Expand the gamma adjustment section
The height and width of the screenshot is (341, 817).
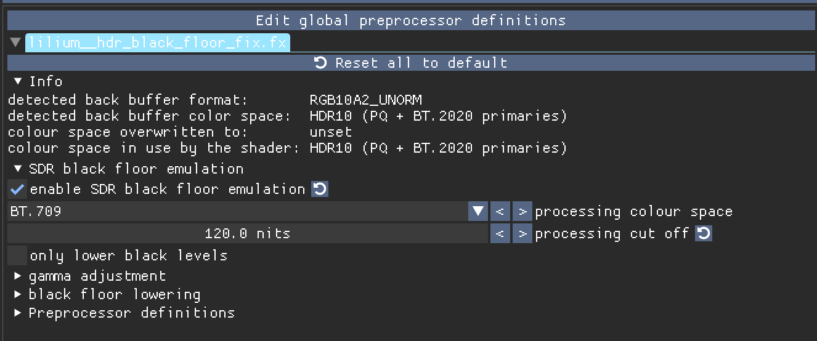(x=18, y=276)
